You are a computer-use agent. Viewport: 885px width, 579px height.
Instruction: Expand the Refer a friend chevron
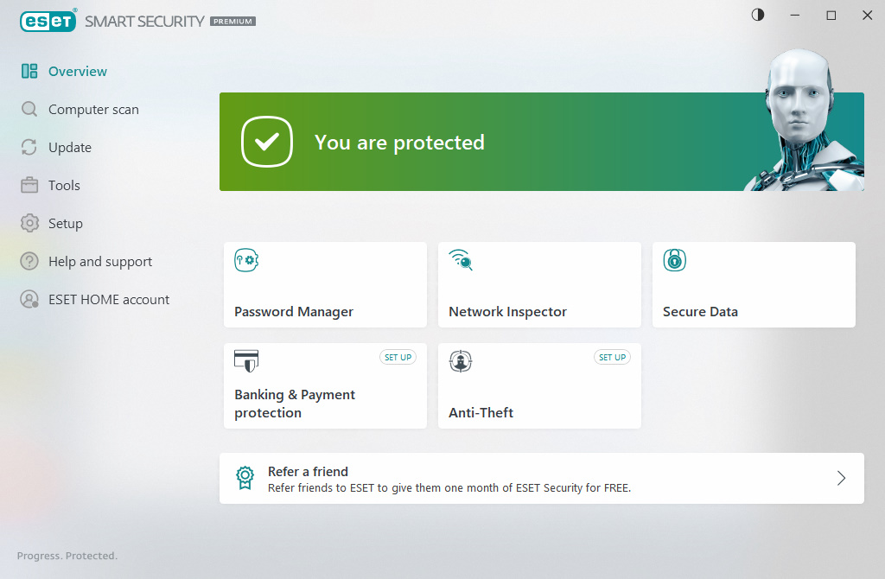coord(841,479)
